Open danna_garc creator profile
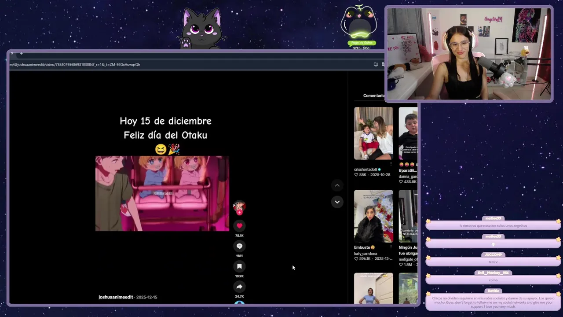The width and height of the screenshot is (563, 317). [x=408, y=177]
